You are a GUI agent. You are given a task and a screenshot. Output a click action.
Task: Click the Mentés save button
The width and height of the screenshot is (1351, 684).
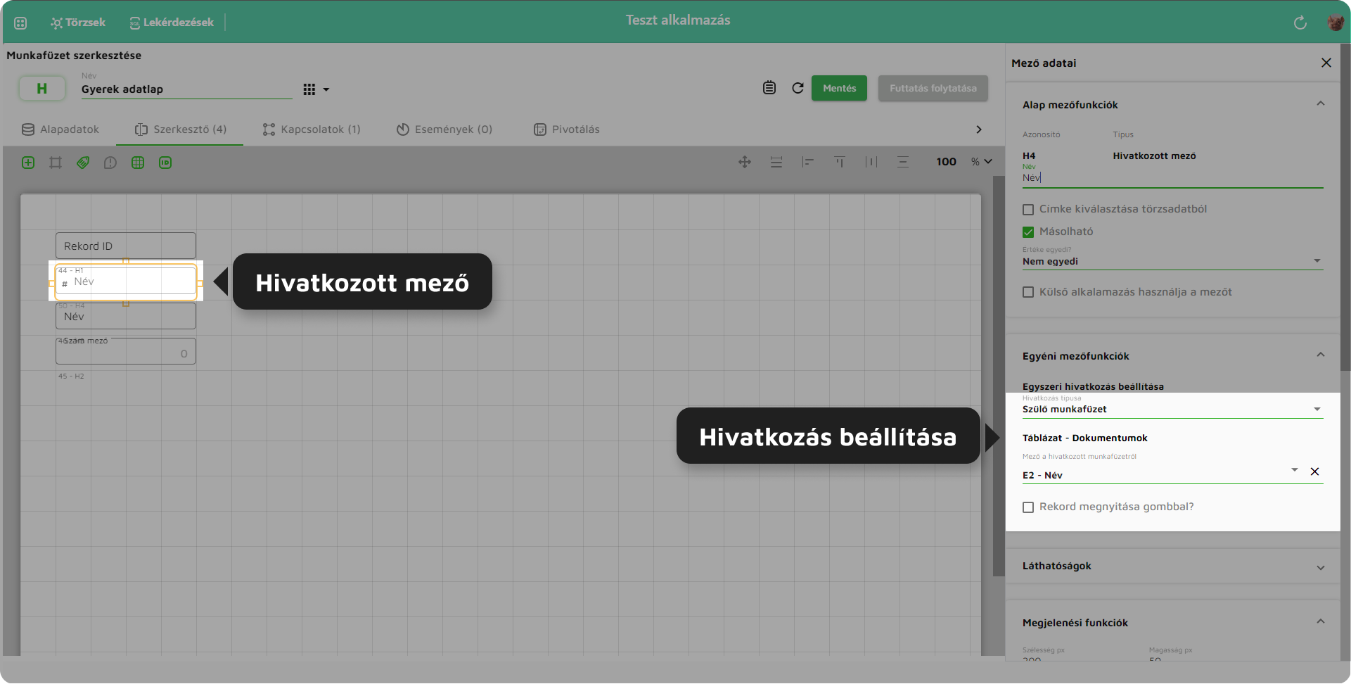[839, 88]
